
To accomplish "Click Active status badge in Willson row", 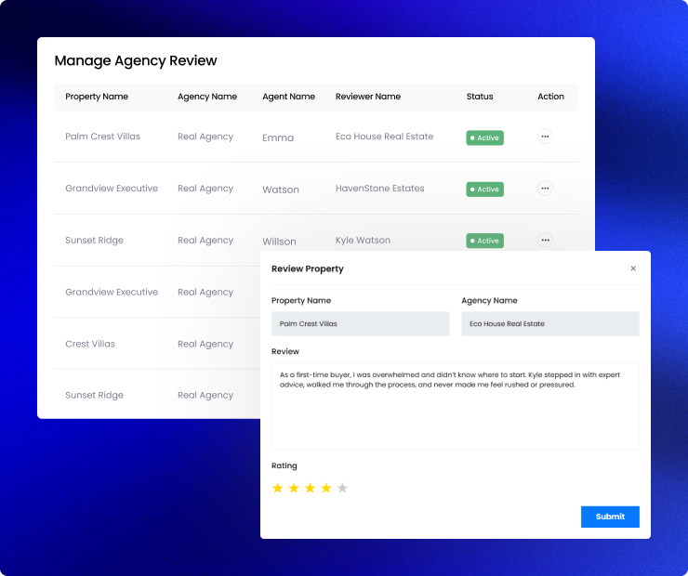I will click(x=484, y=241).
